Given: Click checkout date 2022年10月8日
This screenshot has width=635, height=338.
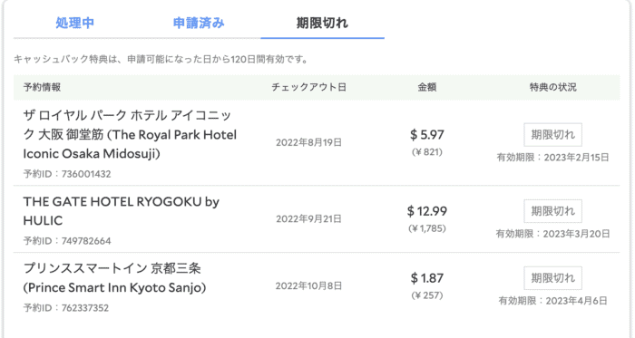Looking at the screenshot, I should (308, 286).
